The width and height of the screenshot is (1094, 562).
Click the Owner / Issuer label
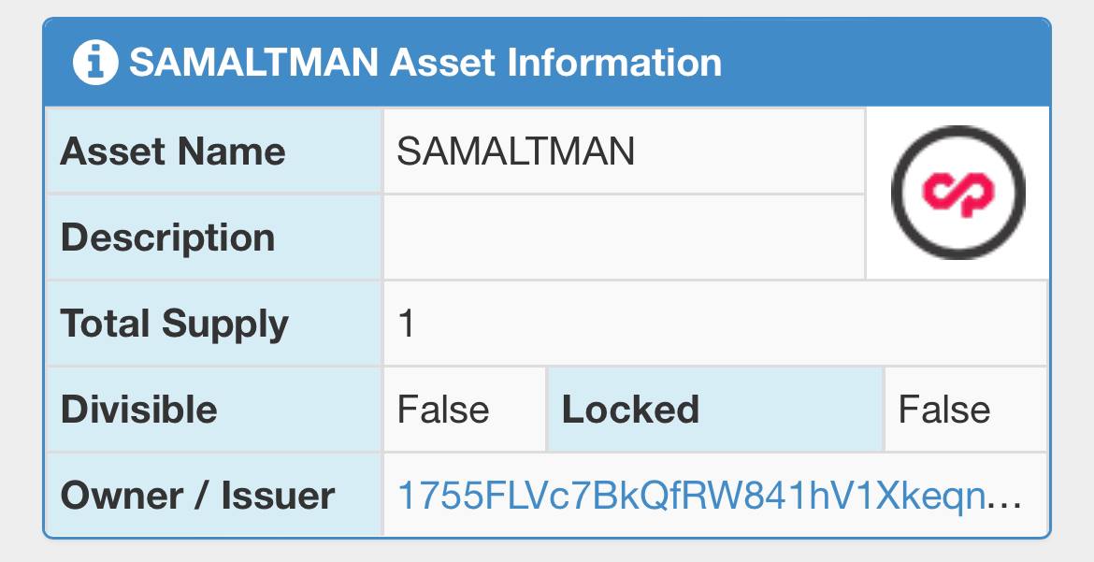pyautogui.click(x=197, y=496)
